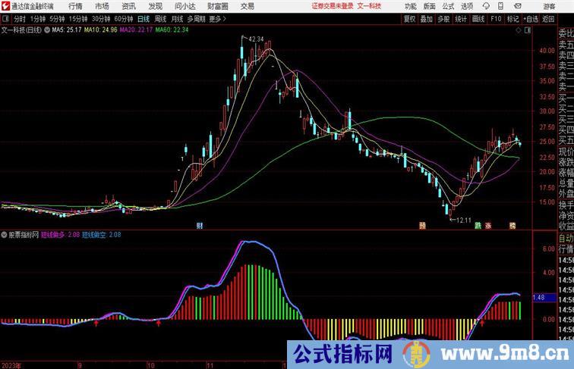Toggle 叠加 overlay option
This screenshot has width=574, height=369.
pos(426,19)
